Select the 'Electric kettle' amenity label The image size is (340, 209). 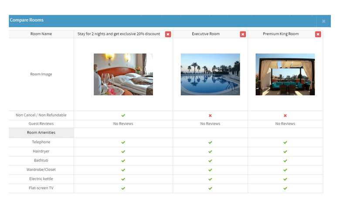point(41,179)
